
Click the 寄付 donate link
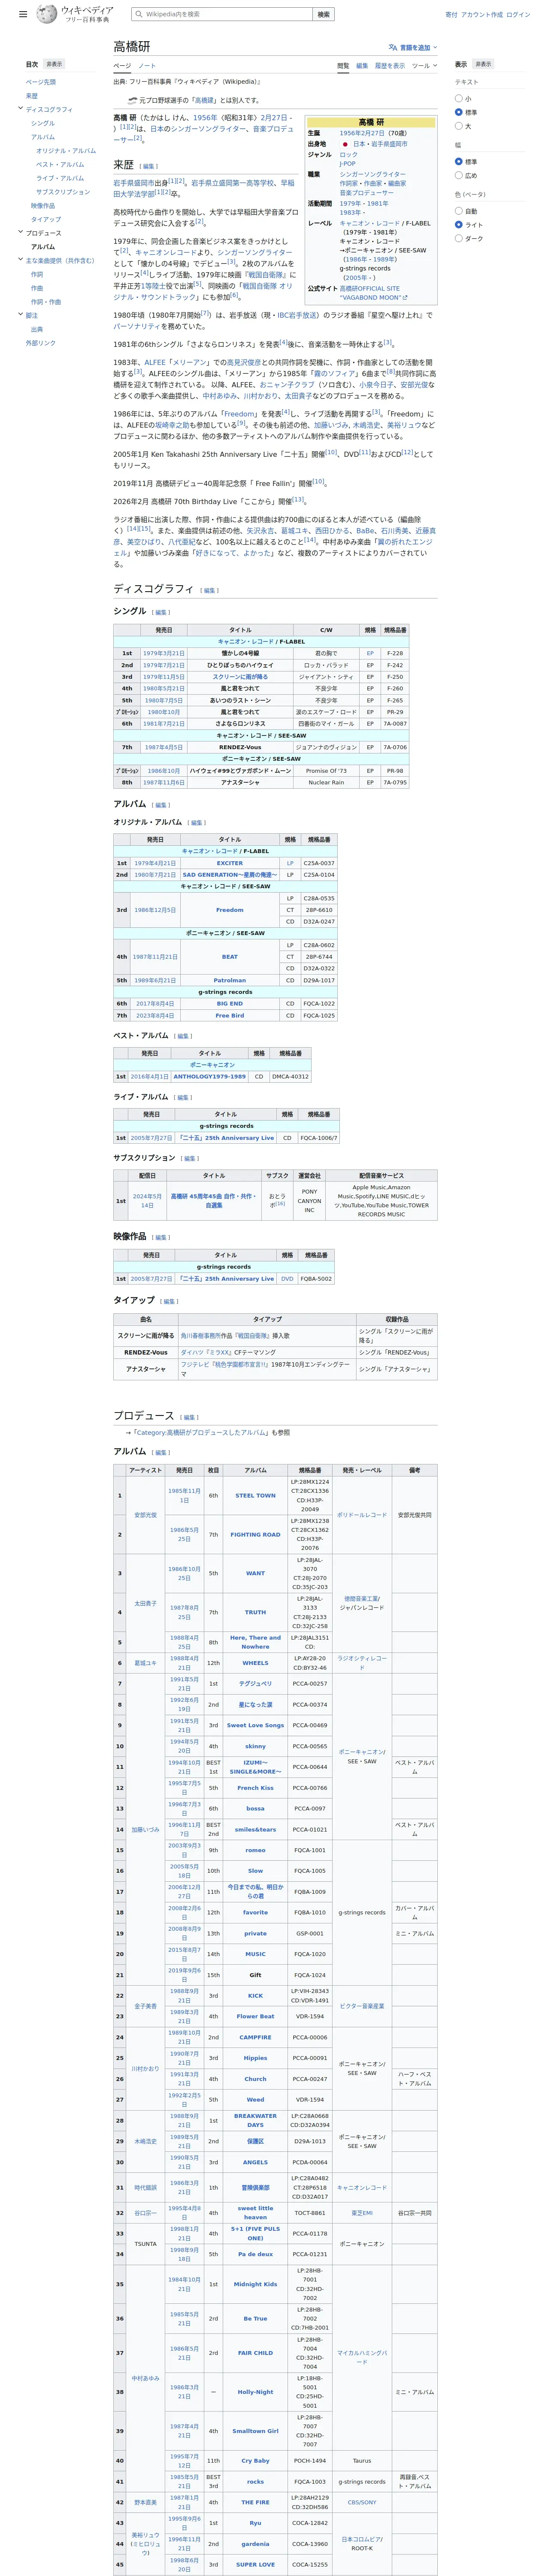point(451,15)
